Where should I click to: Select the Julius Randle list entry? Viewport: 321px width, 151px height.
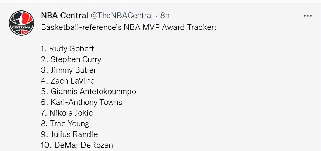69,134
